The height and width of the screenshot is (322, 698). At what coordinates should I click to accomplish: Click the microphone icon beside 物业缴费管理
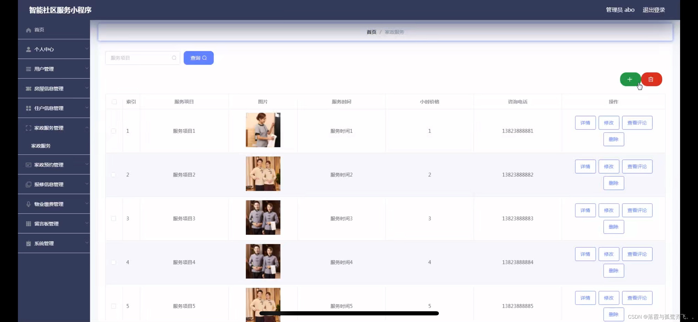point(28,204)
